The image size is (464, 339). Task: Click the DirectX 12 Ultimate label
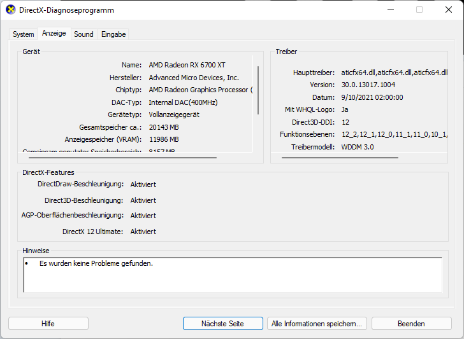92,232
